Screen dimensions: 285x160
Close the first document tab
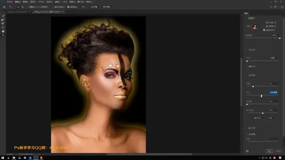(30, 12)
